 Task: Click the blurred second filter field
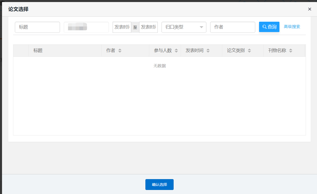click(86, 27)
